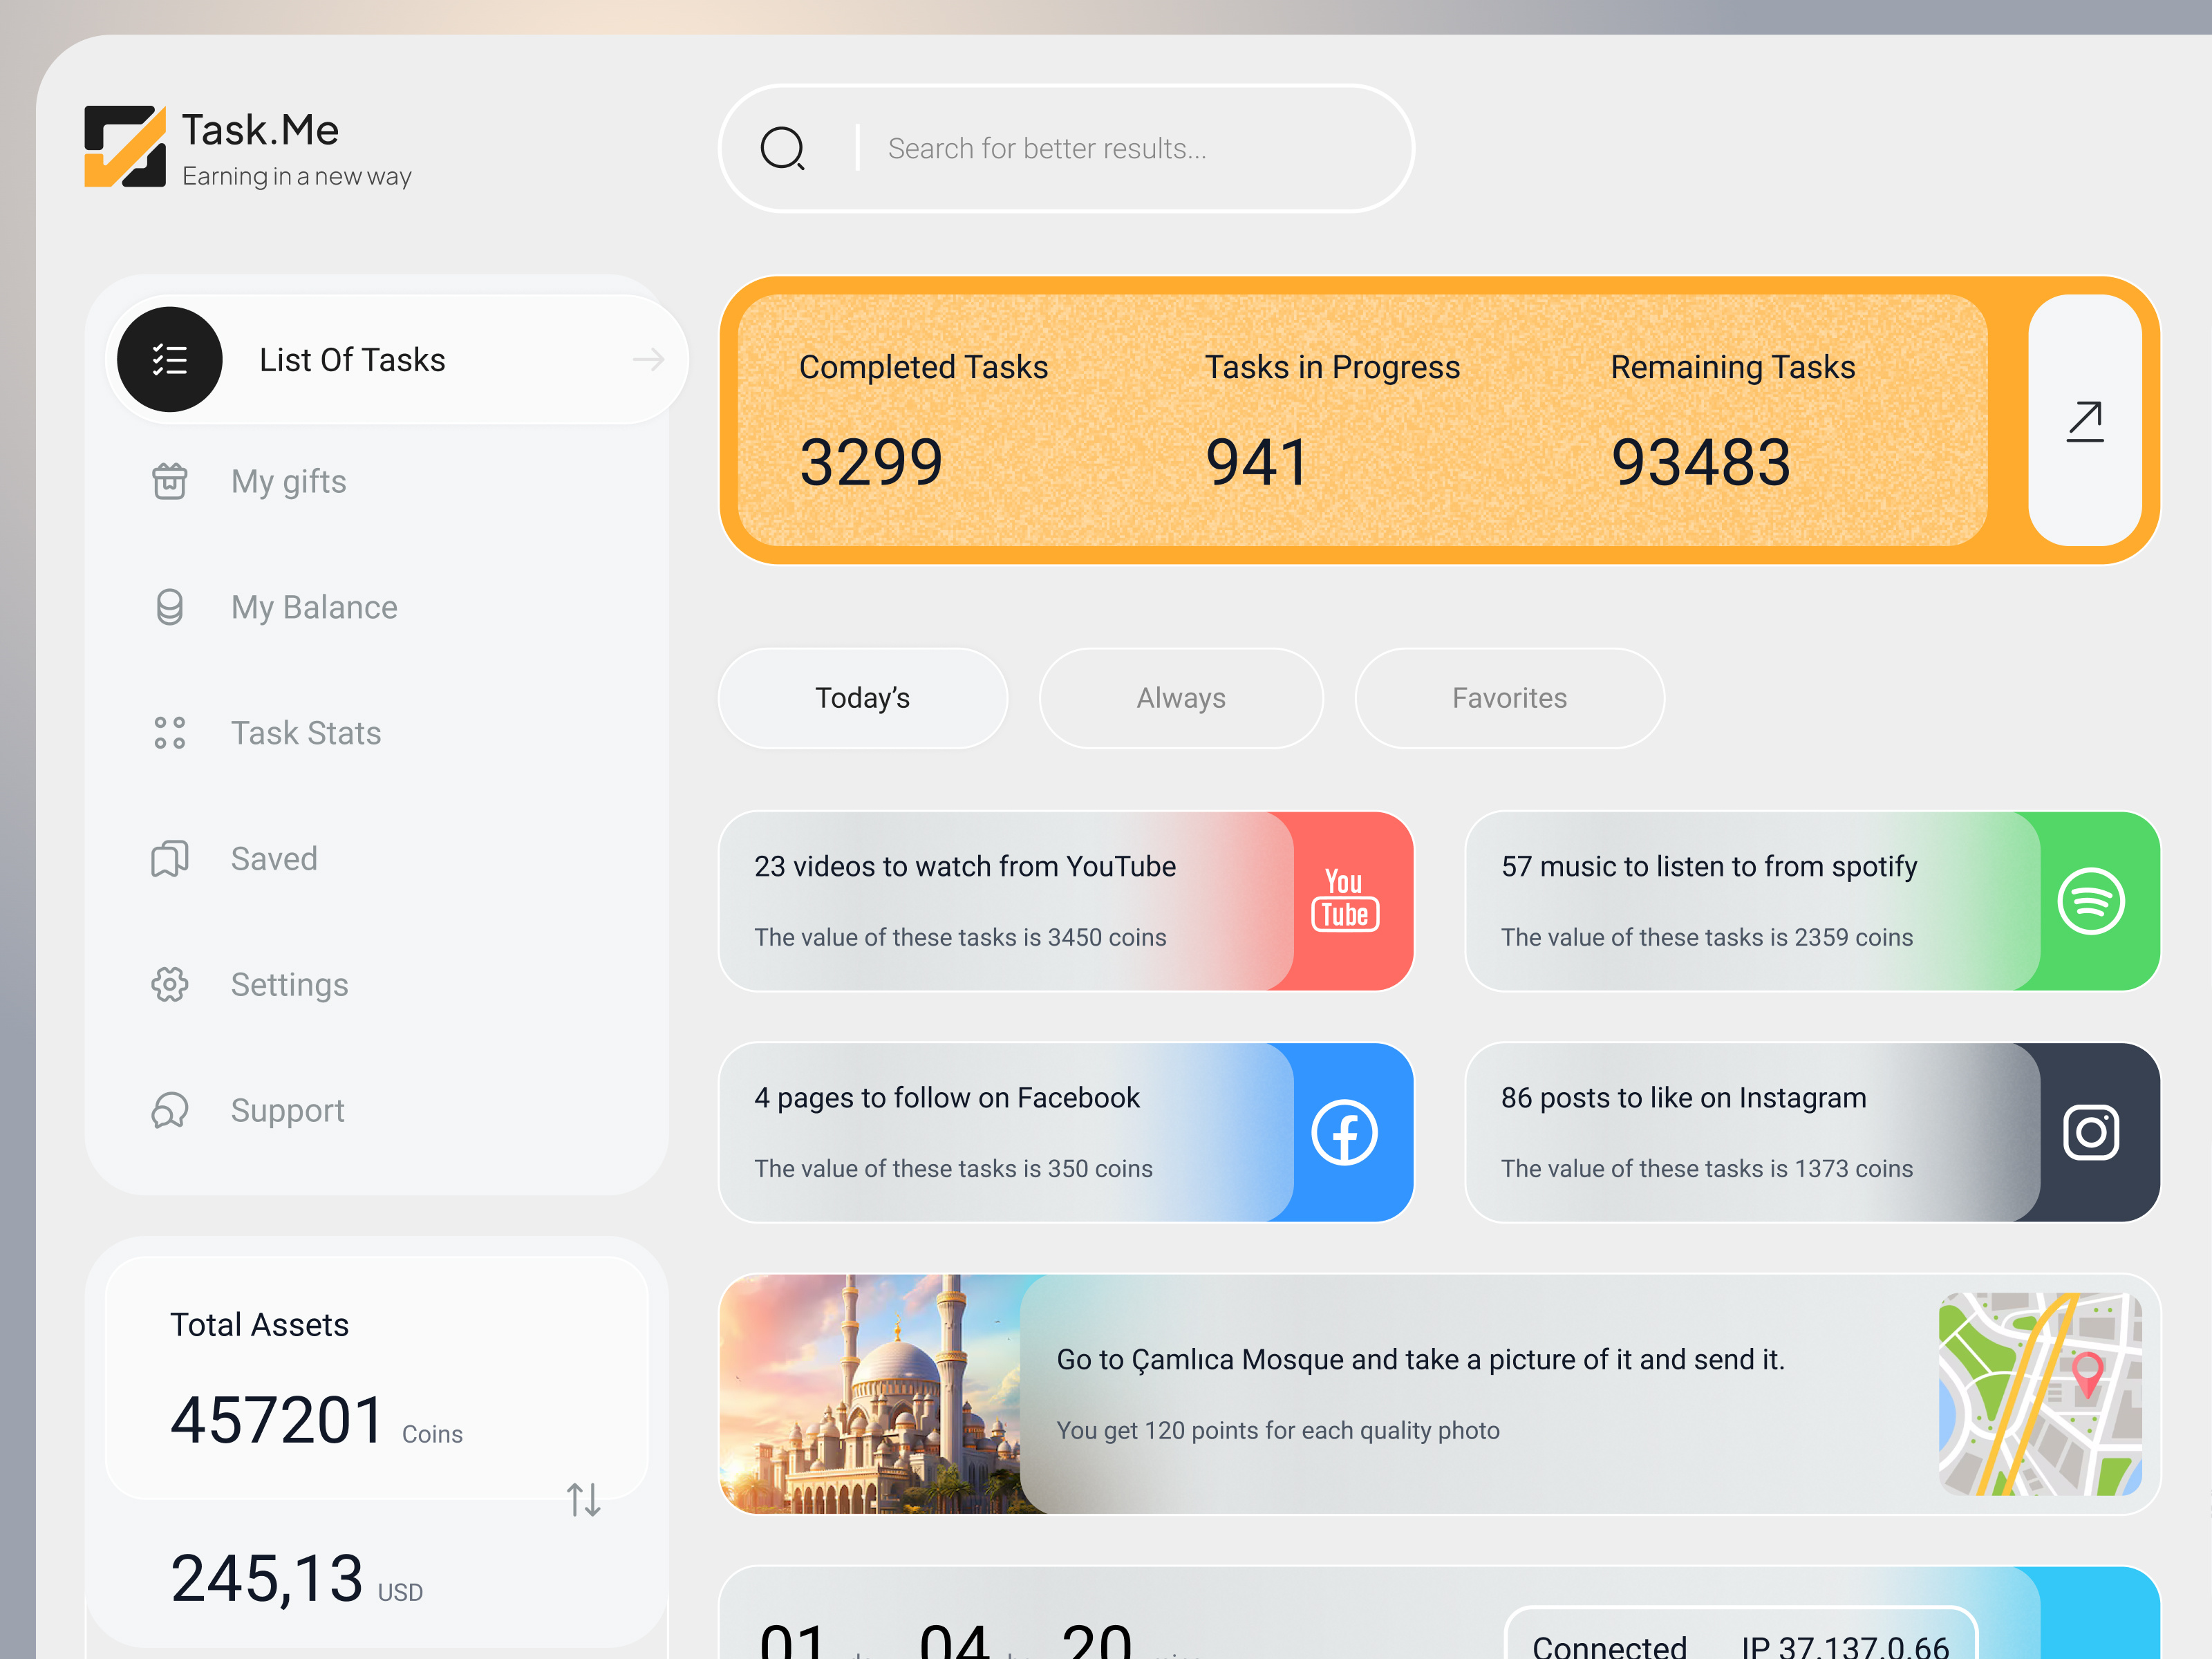The height and width of the screenshot is (1659, 2212).
Task: Click the search magnifier icon
Action: pos(784,148)
